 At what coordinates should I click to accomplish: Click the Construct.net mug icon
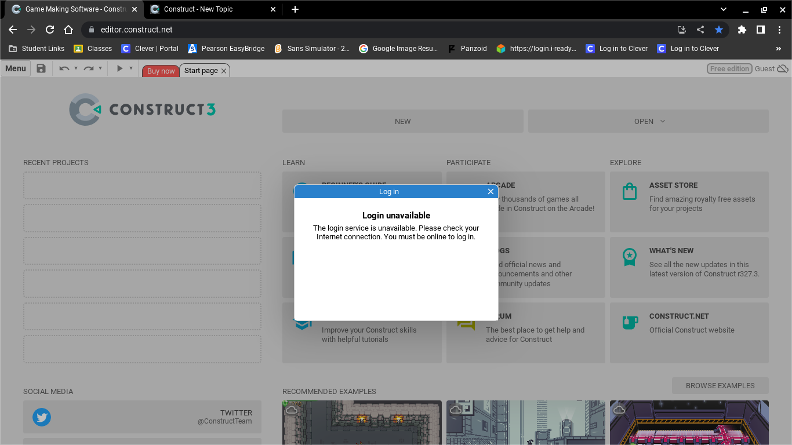(630, 322)
